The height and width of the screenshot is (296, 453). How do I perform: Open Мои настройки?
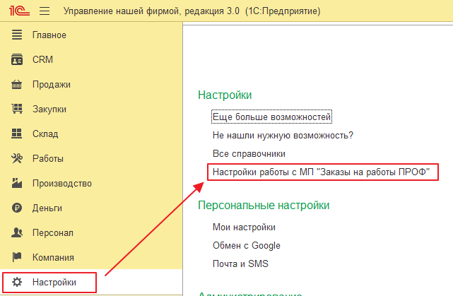pyautogui.click(x=244, y=227)
